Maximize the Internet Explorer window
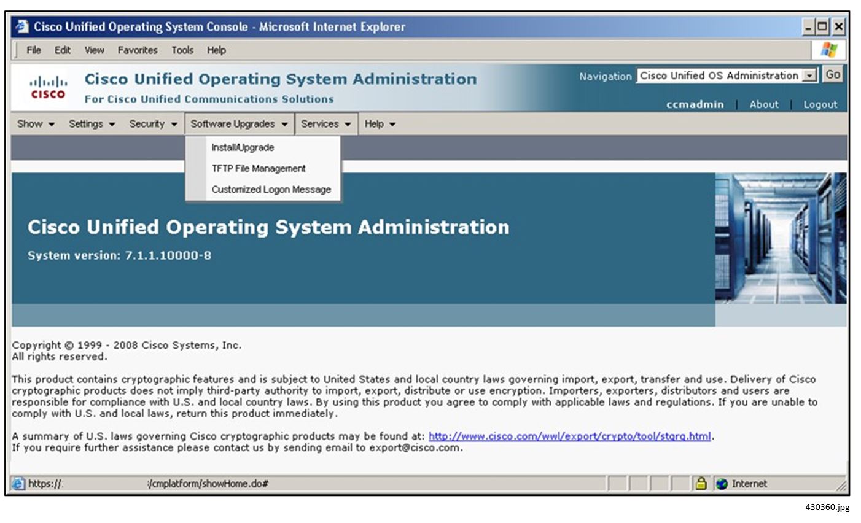This screenshot has width=861, height=523. [823, 27]
